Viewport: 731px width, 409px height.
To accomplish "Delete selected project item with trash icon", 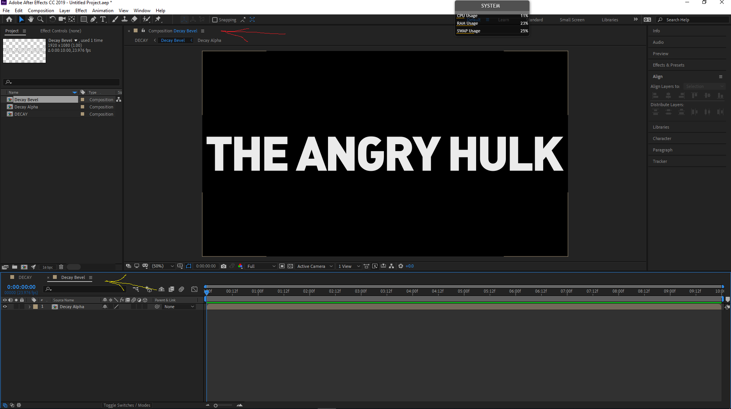I will tap(61, 267).
